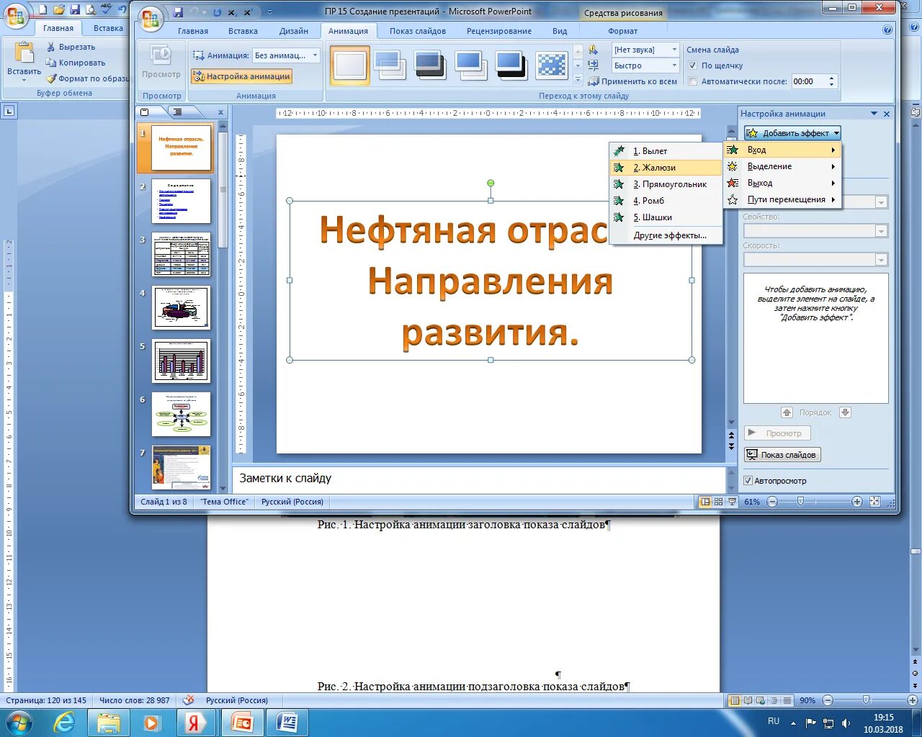Image resolution: width=922 pixels, height=737 pixels.
Task: Click the Настройка анимации button
Action: click(241, 76)
